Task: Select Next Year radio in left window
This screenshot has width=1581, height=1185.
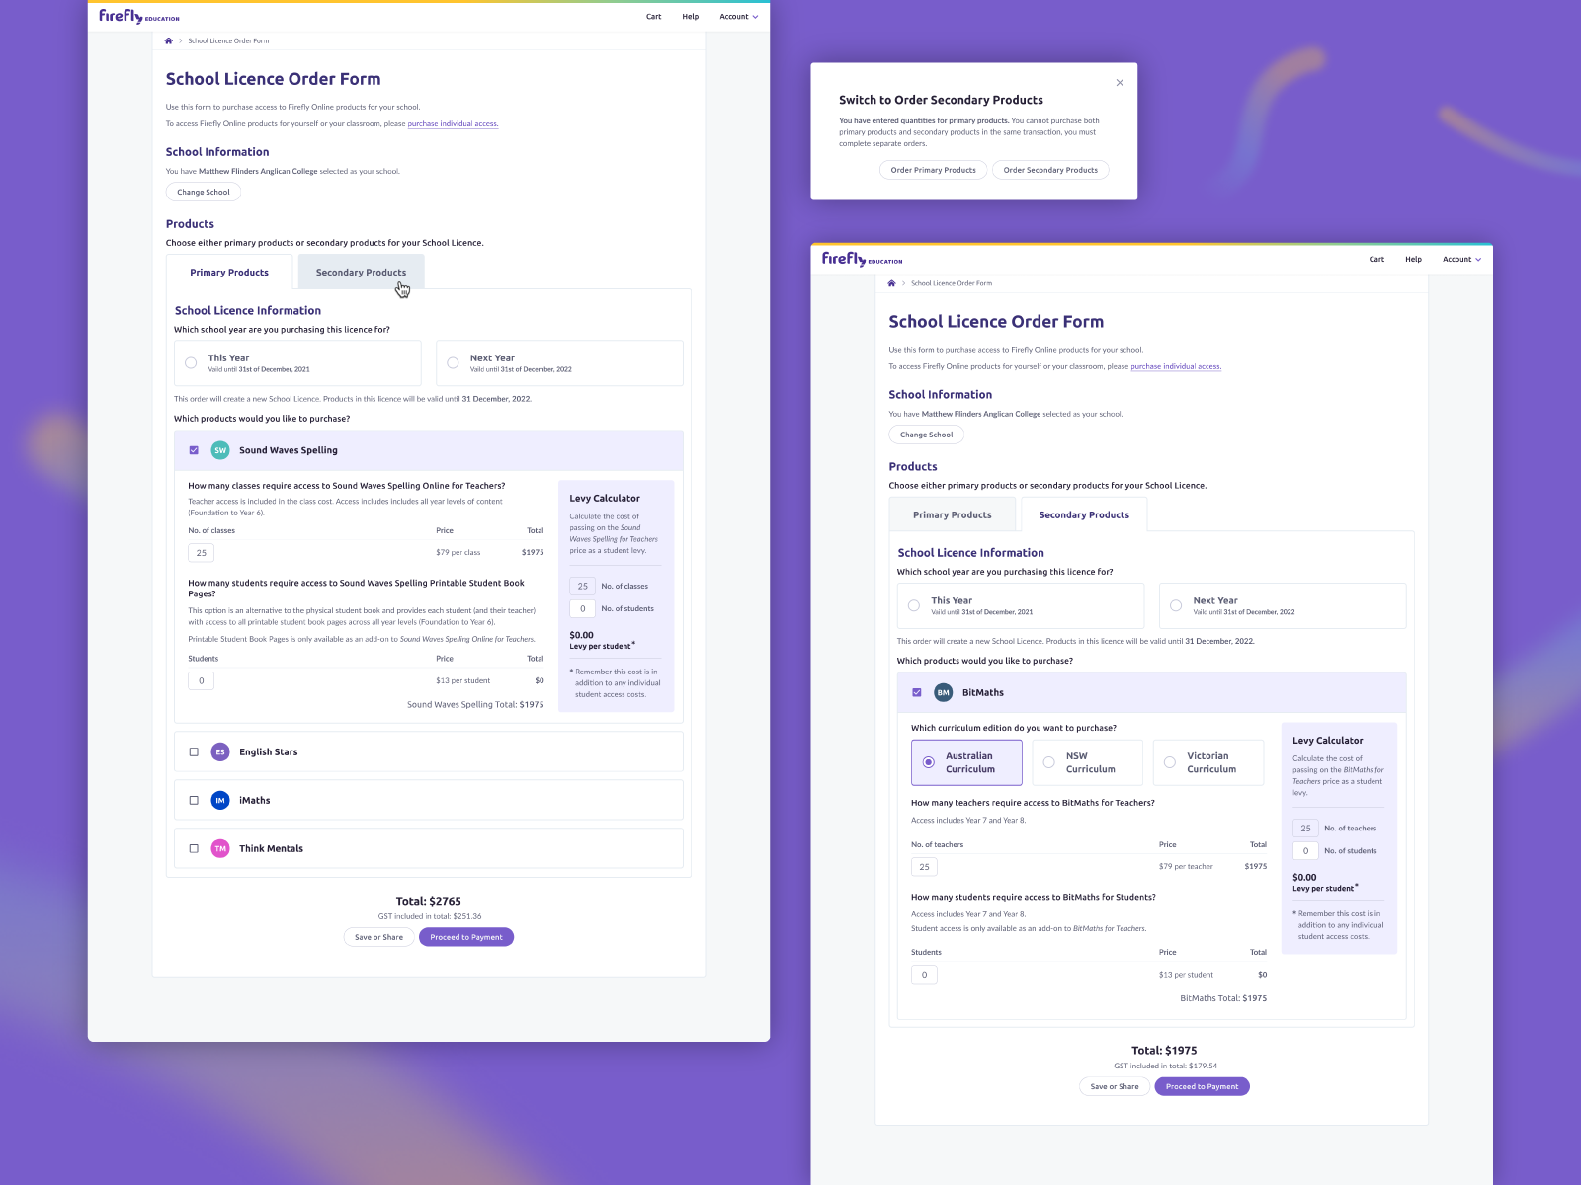Action: [453, 363]
